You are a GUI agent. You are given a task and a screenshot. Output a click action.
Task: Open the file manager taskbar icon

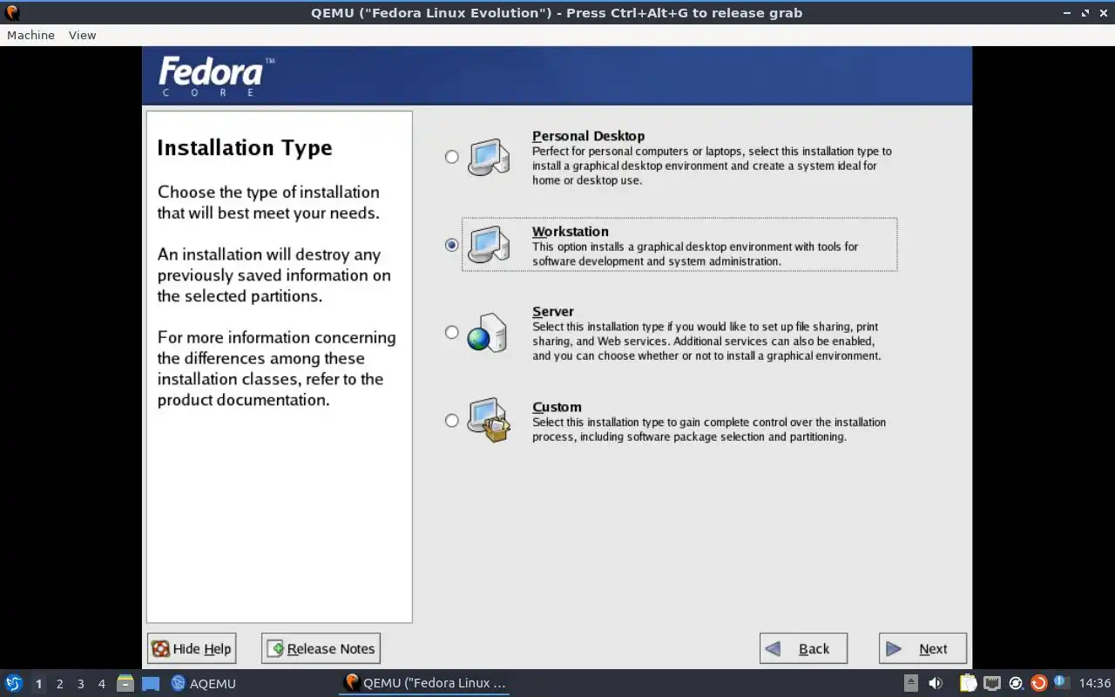point(125,683)
